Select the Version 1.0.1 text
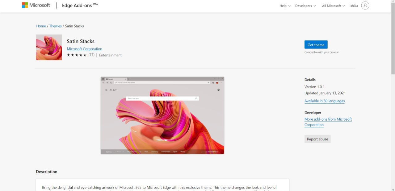 pos(314,87)
